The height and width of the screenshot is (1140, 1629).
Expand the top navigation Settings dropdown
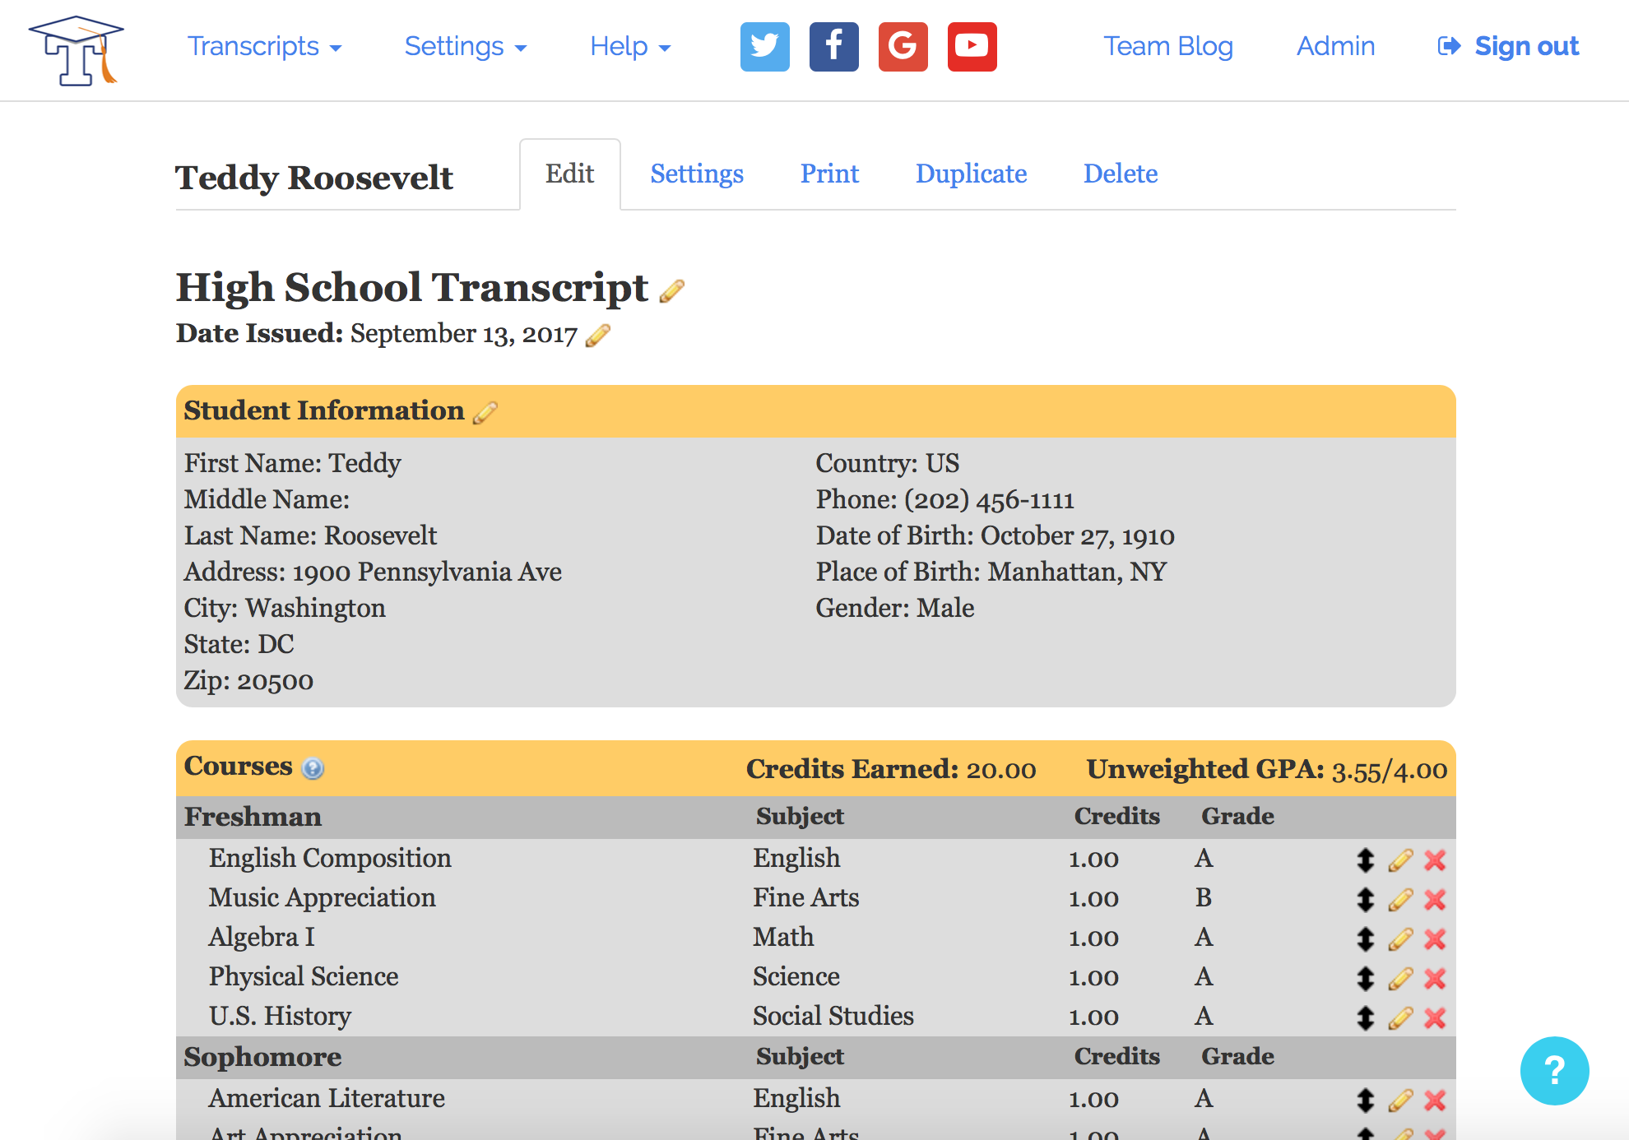coord(465,47)
